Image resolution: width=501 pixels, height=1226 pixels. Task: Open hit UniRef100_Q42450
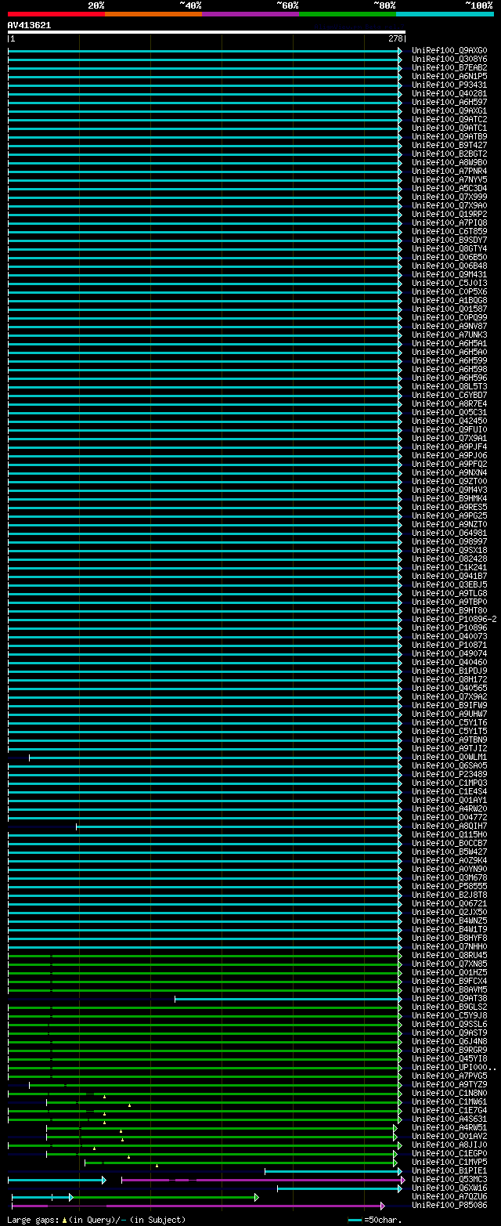coord(449,421)
